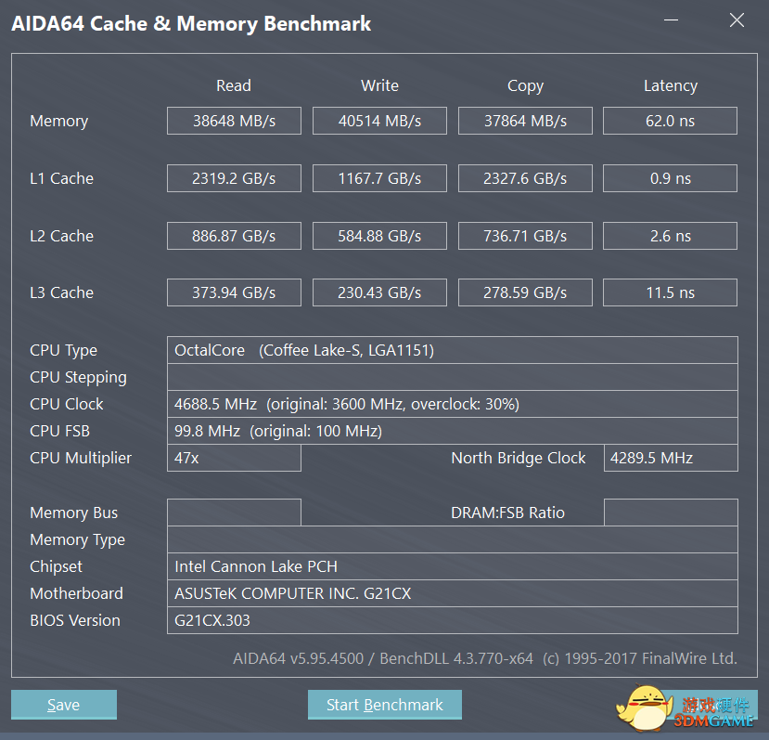Click L1 Cache copy 2327.6 GB/s field
769x740 pixels.
tap(525, 178)
